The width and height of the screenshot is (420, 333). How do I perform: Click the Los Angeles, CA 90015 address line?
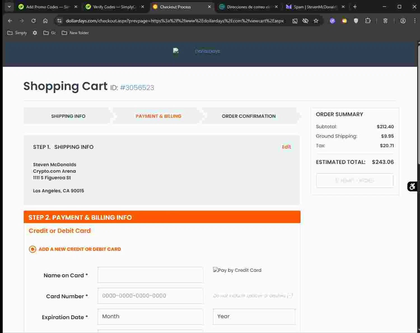pos(59,191)
